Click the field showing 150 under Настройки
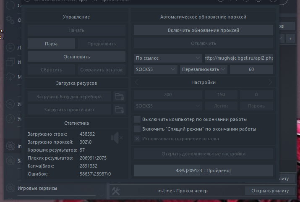The height and width of the screenshot is (202, 300). (221, 94)
